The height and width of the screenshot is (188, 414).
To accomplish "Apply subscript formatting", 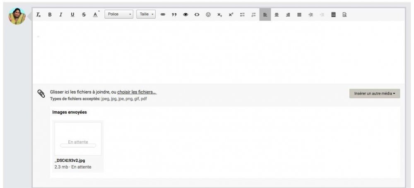I will [220, 15].
